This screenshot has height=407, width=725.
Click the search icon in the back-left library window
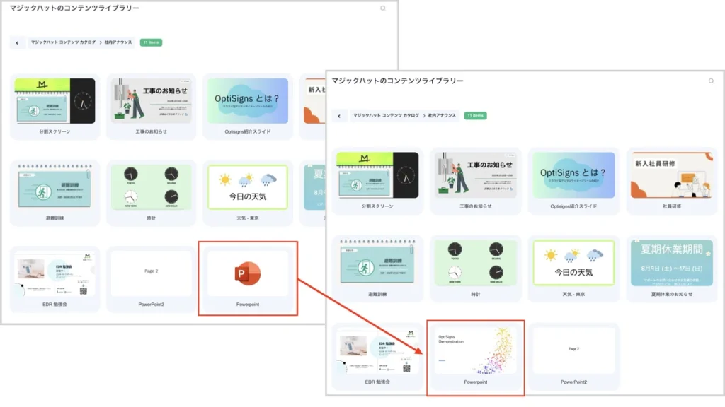tap(383, 8)
